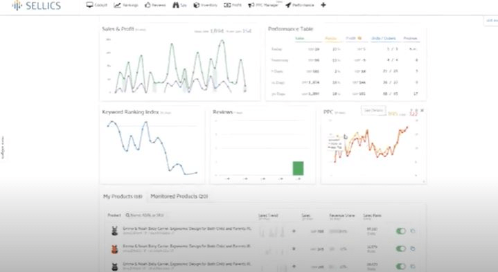Open the Rankings chart icon
This screenshot has height=272, width=498.
[117, 5]
